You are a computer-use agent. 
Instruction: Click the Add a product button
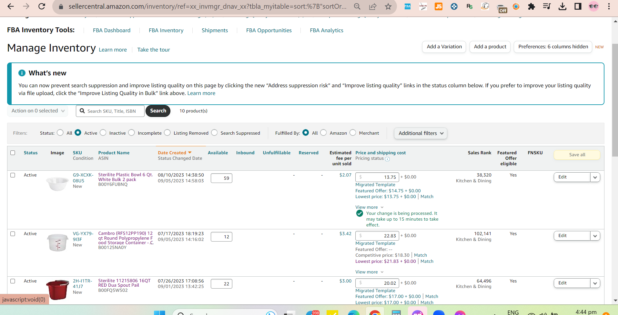(x=490, y=47)
